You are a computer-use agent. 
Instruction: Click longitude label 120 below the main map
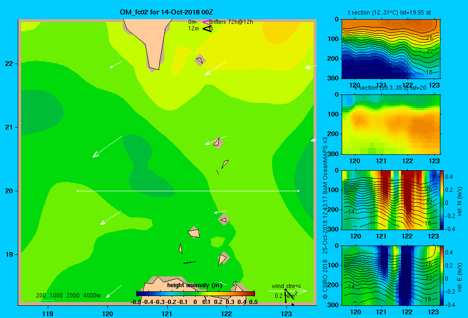[x=108, y=313]
